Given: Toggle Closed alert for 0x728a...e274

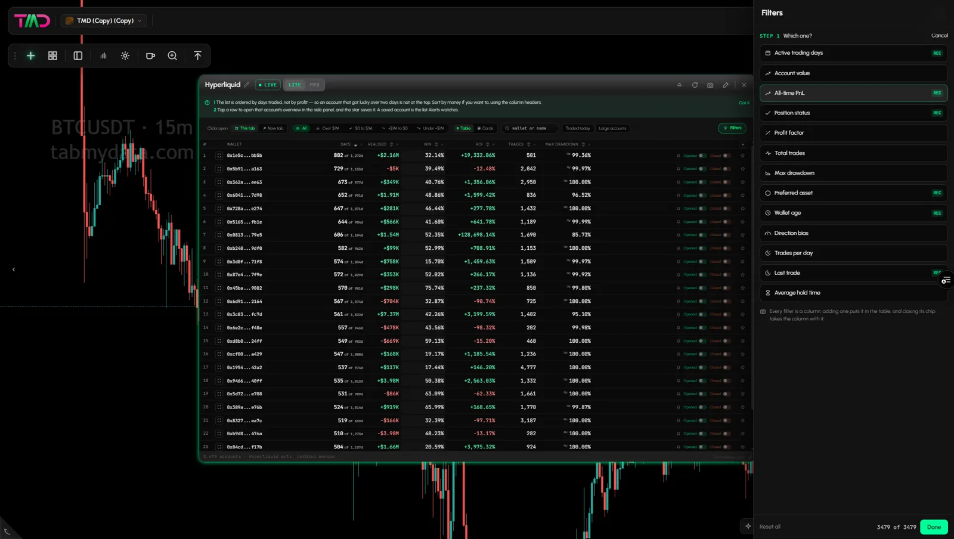Looking at the screenshot, I should coord(726,209).
